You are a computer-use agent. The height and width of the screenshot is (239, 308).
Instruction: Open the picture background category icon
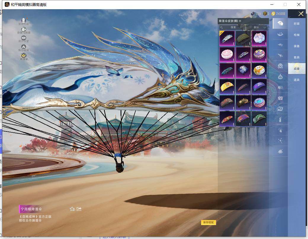280,109
